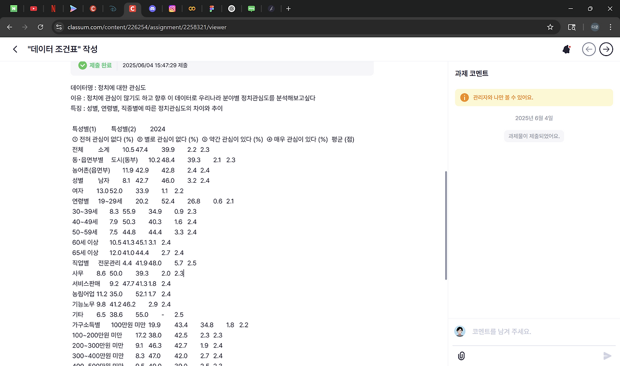
Task: Click the 과제물이 제출되었어요 message
Action: tap(534, 136)
